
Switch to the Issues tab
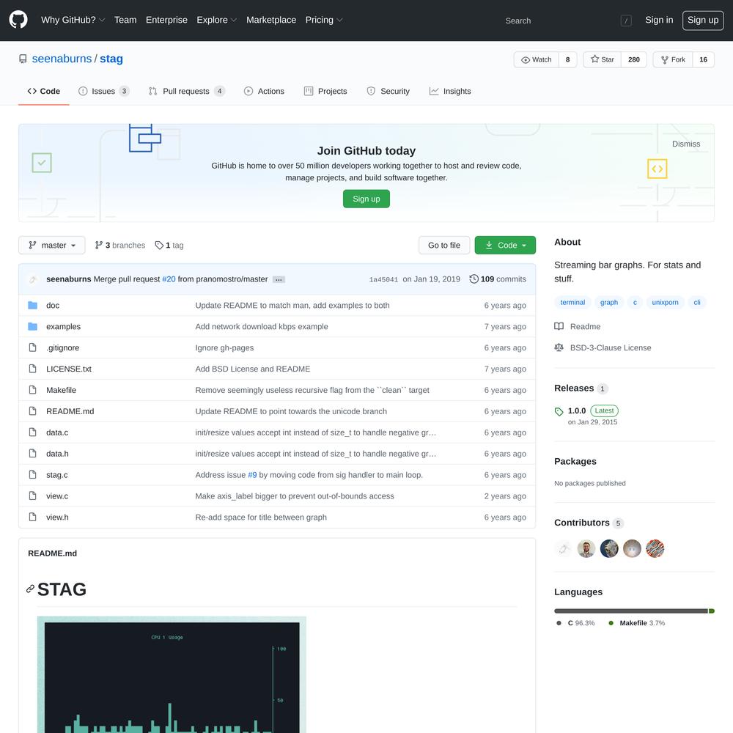(x=104, y=91)
